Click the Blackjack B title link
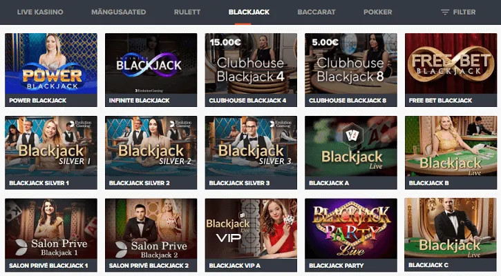Image resolution: width=501 pixels, height=276 pixels. [x=429, y=183]
